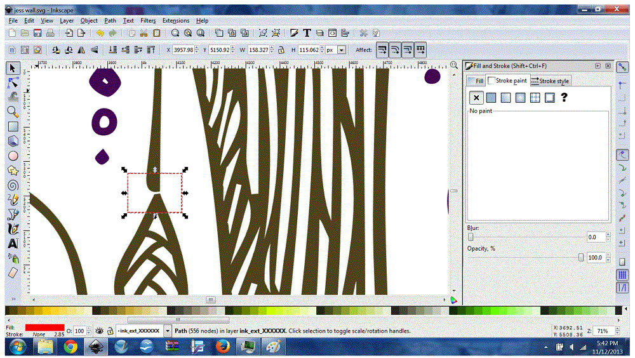
Task: Open the px units dropdown
Action: click(342, 50)
